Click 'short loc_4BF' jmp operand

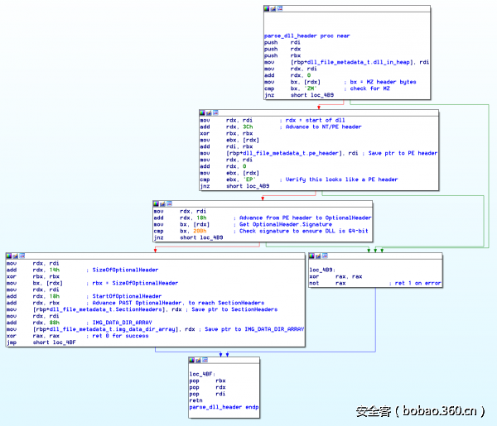click(x=51, y=342)
